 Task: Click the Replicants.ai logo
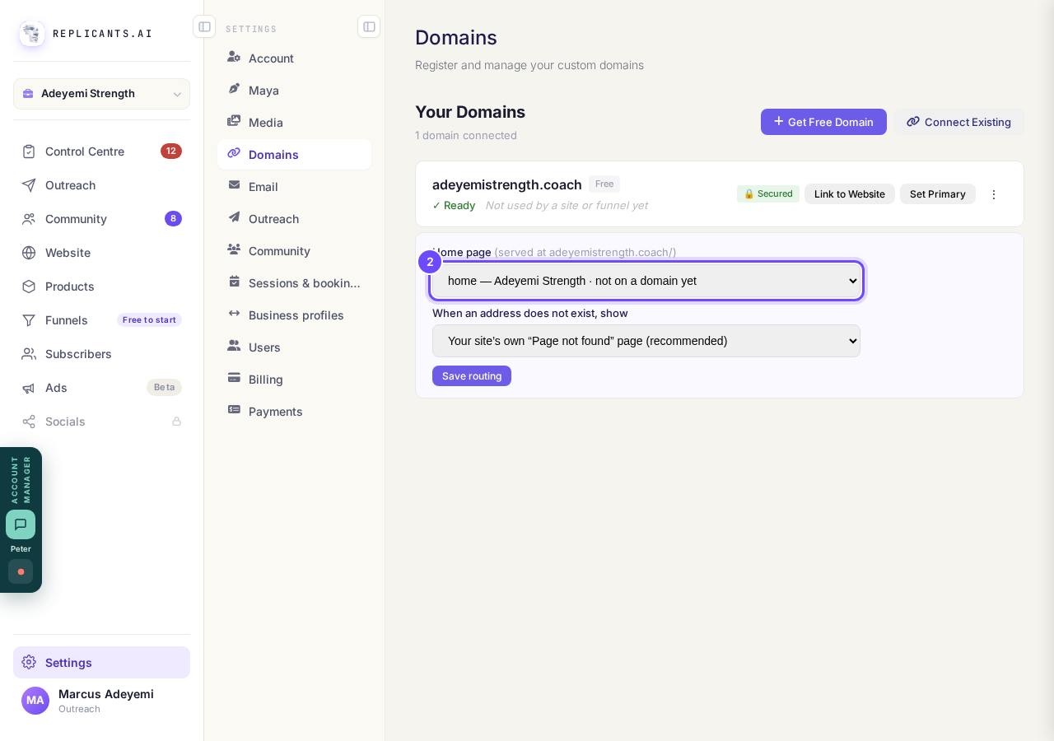[x=32, y=34]
